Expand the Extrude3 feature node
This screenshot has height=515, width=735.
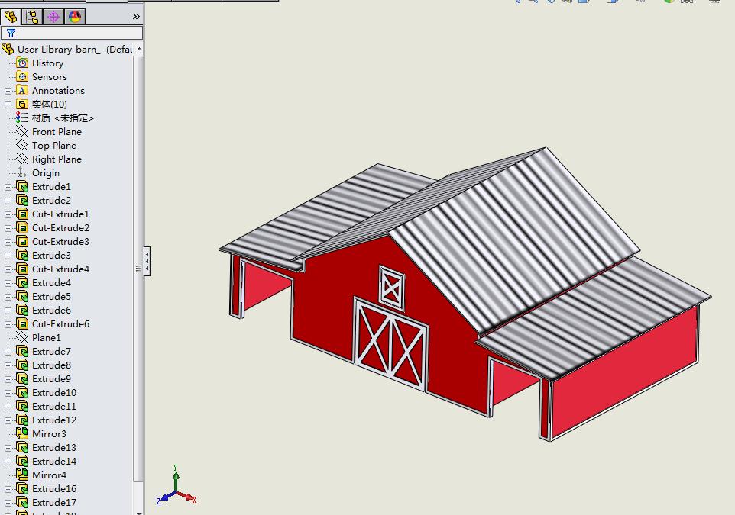(x=8, y=256)
